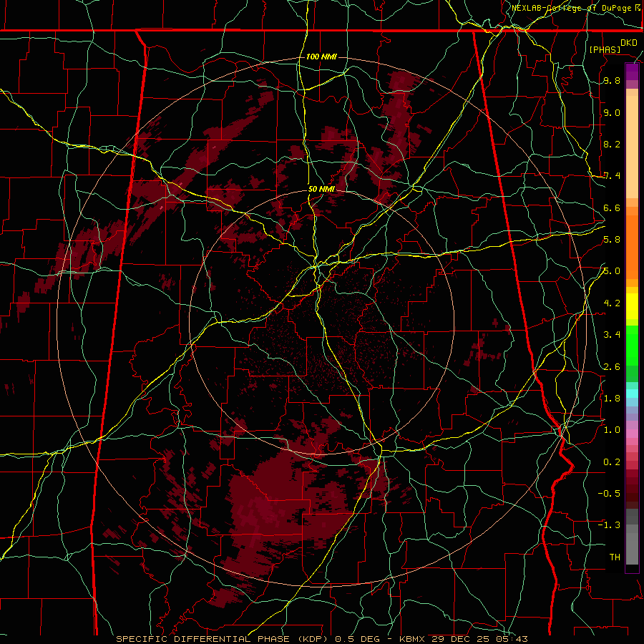Click the 0.2 value on the color scale
Screen dimensions: 644x644
click(x=612, y=462)
